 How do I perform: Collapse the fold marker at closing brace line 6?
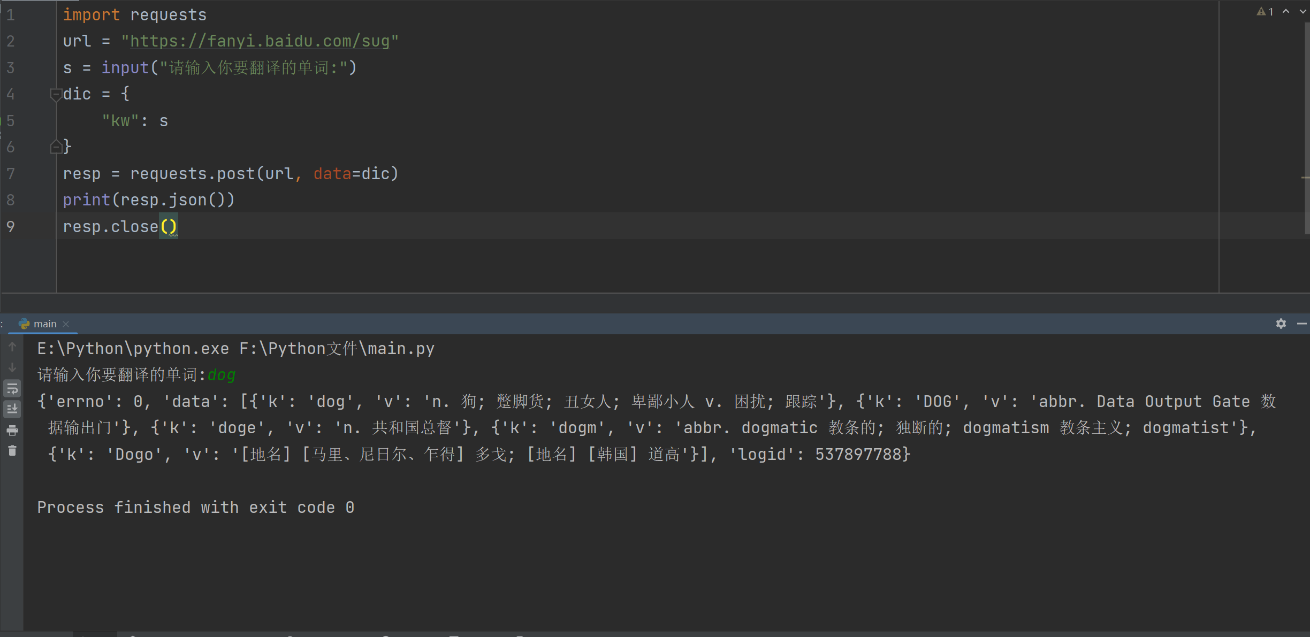(56, 147)
